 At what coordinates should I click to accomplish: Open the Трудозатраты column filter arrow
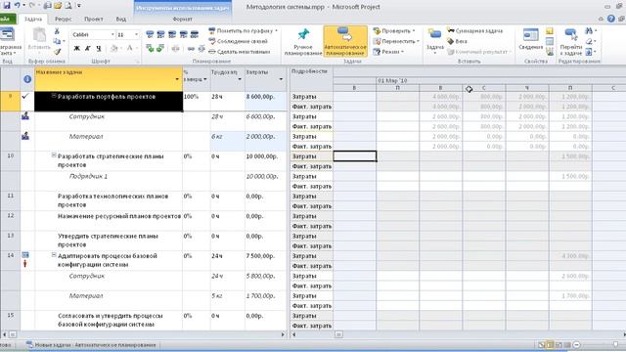[x=240, y=79]
